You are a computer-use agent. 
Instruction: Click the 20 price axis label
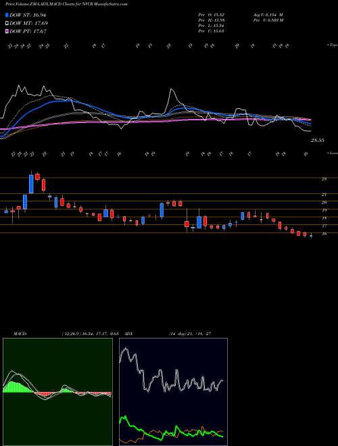[324, 203]
